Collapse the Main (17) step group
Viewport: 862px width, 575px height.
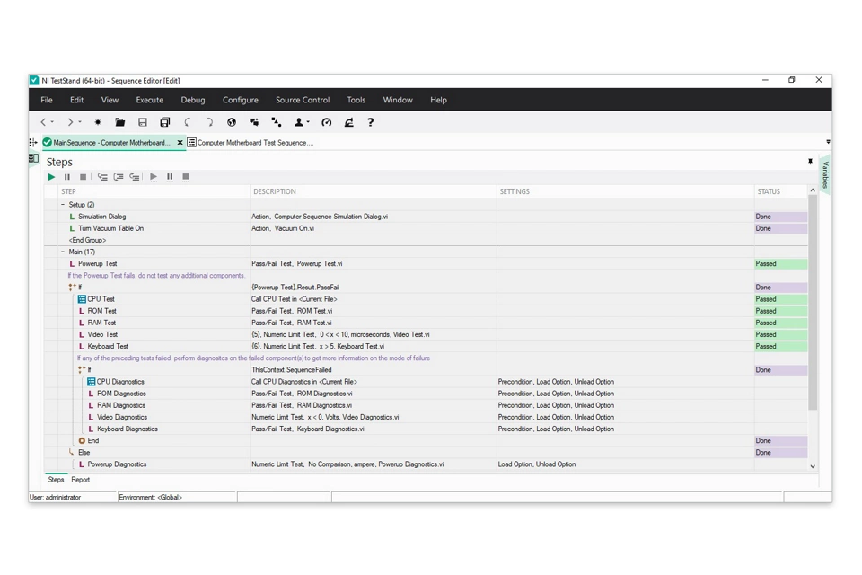[63, 252]
